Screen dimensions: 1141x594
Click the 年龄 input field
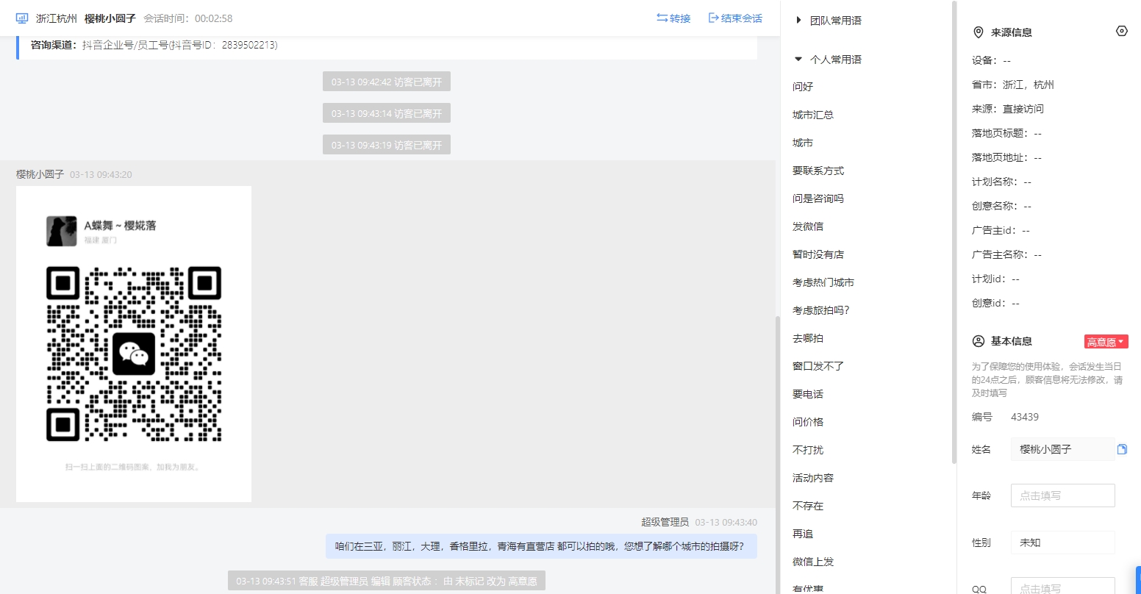tap(1063, 495)
